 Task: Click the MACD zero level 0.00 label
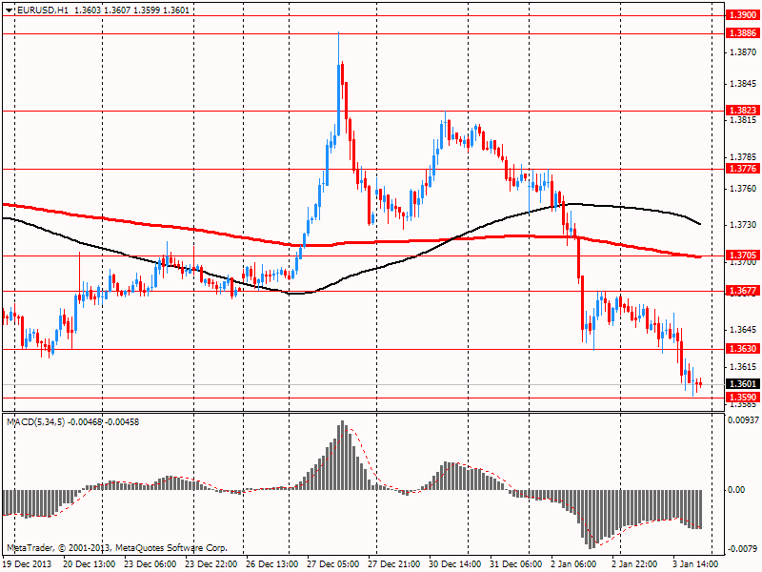pos(736,490)
